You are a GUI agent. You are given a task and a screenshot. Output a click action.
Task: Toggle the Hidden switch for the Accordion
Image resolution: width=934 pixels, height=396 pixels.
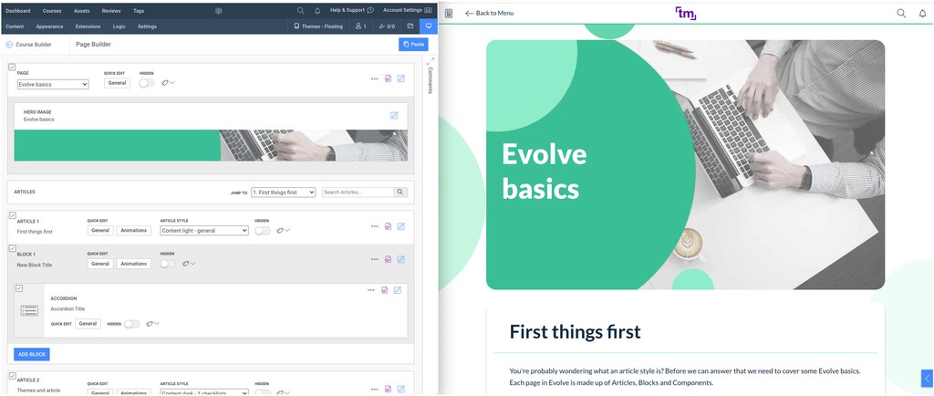[x=131, y=324]
